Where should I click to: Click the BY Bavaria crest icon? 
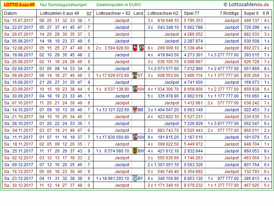click(135, 179)
